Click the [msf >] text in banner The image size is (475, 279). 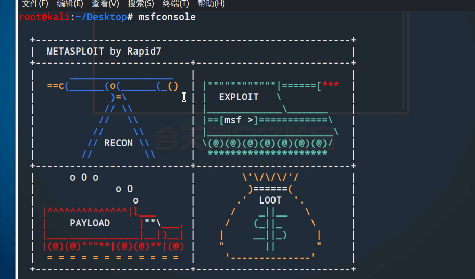tap(239, 120)
